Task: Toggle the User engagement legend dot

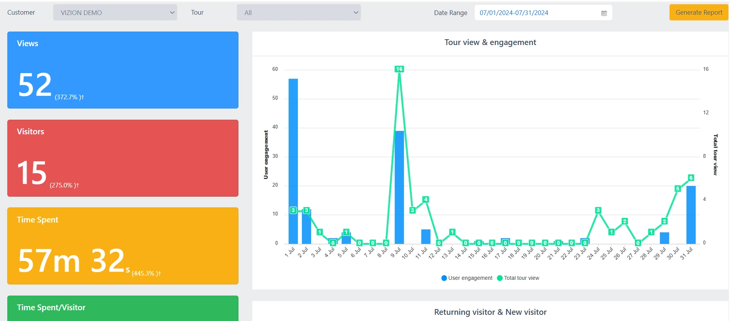Action: (x=444, y=278)
